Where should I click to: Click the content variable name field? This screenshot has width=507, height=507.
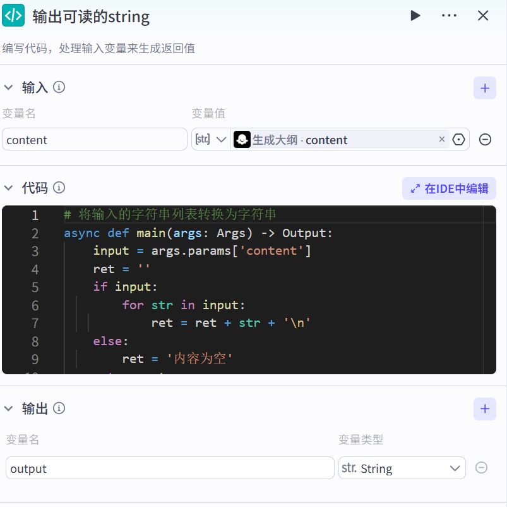point(95,140)
